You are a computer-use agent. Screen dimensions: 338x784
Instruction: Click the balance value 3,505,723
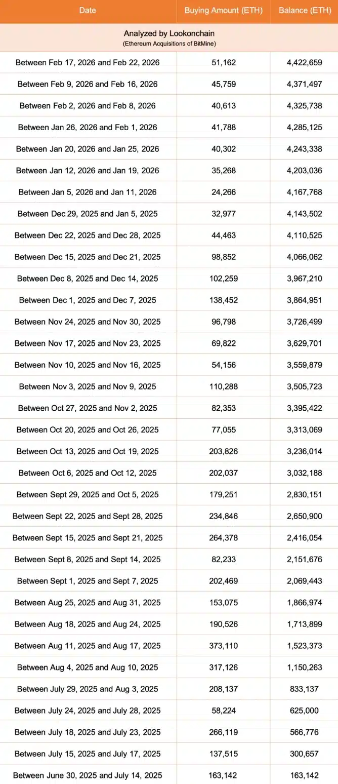pyautogui.click(x=304, y=386)
